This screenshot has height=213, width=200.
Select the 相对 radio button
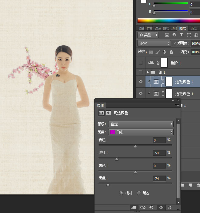(x=121, y=193)
